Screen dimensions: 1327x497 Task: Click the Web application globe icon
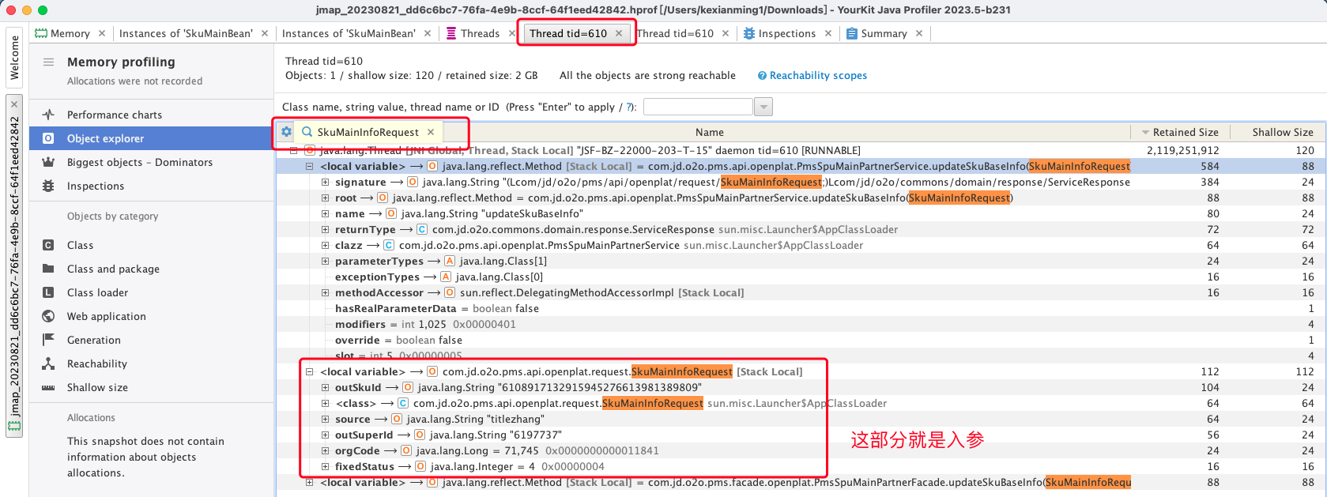tap(48, 316)
